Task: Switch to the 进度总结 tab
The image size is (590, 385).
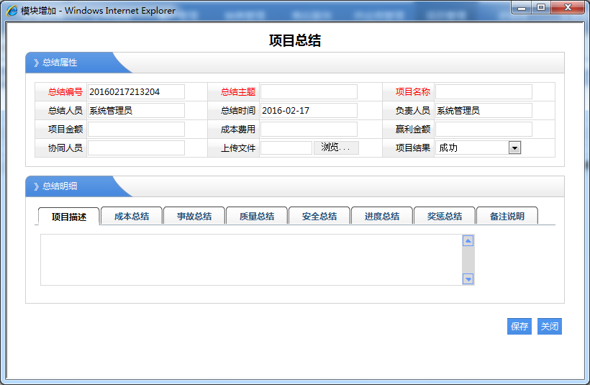Action: (x=382, y=216)
